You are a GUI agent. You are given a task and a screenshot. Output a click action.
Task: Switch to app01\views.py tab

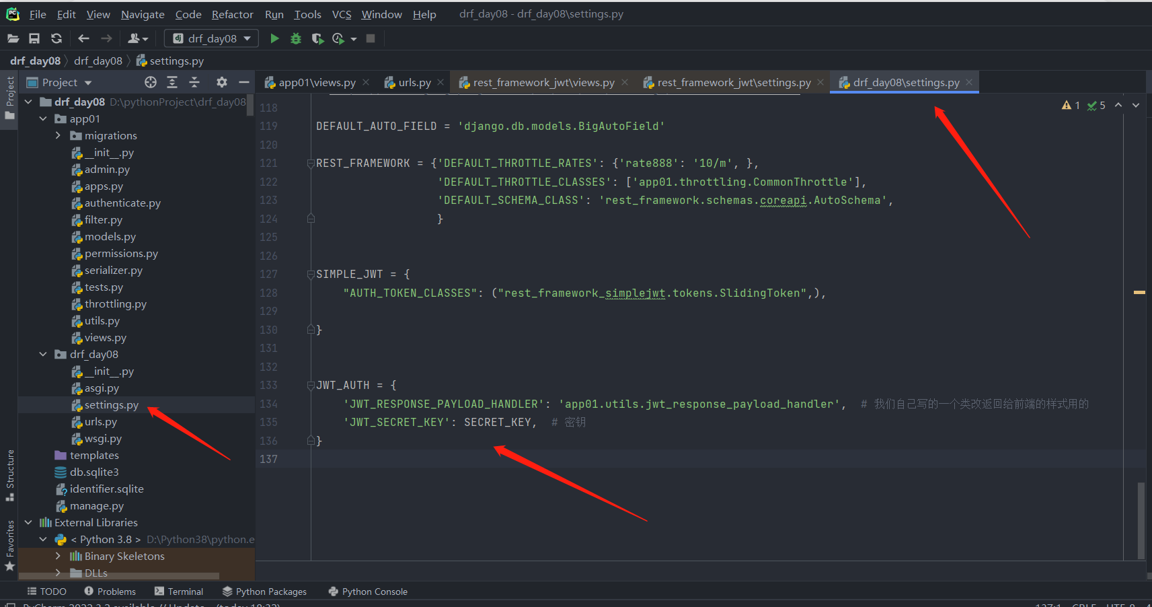click(317, 82)
